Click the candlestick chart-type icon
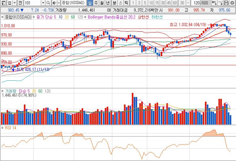Image resolution: width=236 pixels, height=161 pixels. pyautogui.click(x=214, y=3)
